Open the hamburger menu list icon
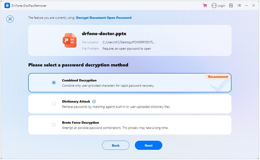Image resolution: width=260 pixels, height=160 pixels. (239, 5)
